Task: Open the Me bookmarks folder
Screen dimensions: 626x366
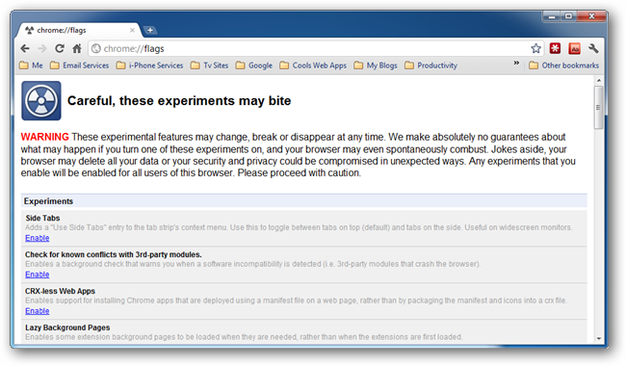Action: click(31, 65)
